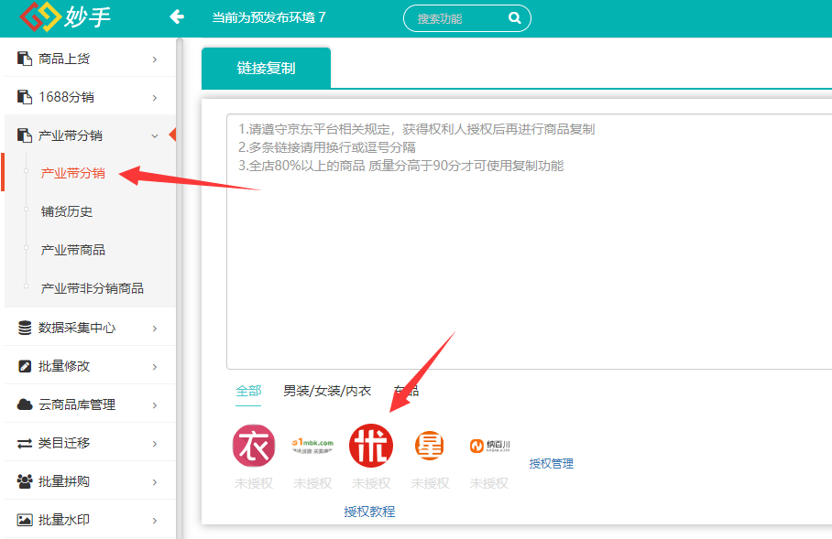Image resolution: width=832 pixels, height=539 pixels.
Task: Switch to the 链接复制 tab
Action: point(266,68)
